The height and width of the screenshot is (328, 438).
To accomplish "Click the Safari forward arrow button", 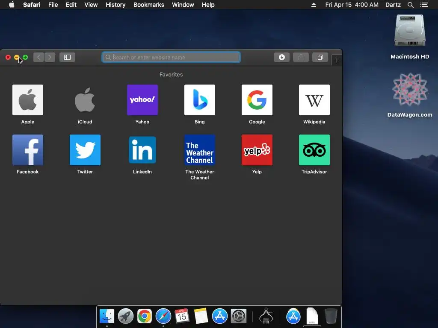I will (50, 57).
